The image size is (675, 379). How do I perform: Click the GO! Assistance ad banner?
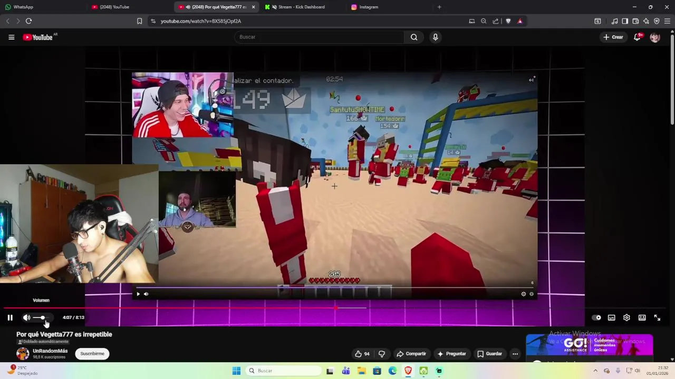pos(590,345)
